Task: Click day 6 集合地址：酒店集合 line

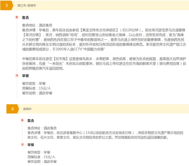Action: coord(42,128)
